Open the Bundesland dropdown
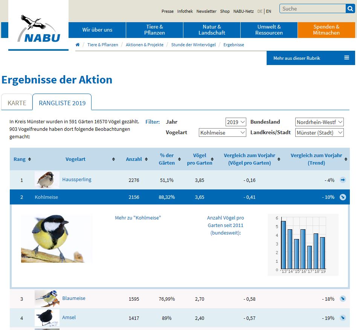Image resolution: width=357 pixels, height=330 pixels. (x=319, y=122)
